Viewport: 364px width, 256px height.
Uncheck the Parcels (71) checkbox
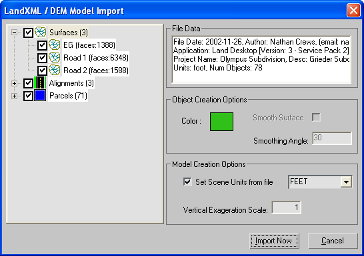pos(28,96)
